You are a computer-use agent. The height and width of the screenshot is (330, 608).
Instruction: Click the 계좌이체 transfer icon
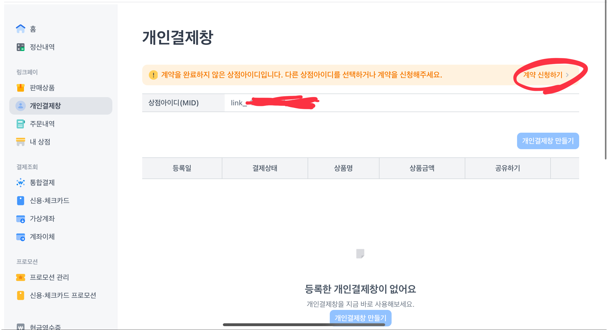[x=21, y=237]
